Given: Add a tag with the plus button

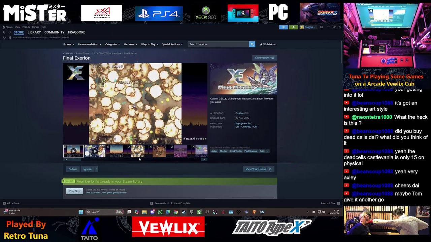Looking at the screenshot, I should pos(268,151).
